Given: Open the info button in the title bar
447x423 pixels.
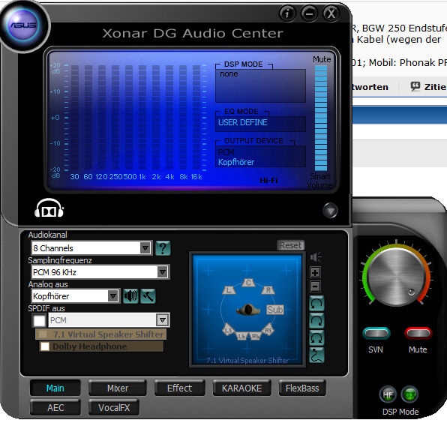Looking at the screenshot, I should coord(287,13).
